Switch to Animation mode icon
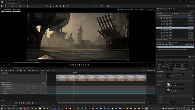195x110 pixels. (x=67, y=6)
